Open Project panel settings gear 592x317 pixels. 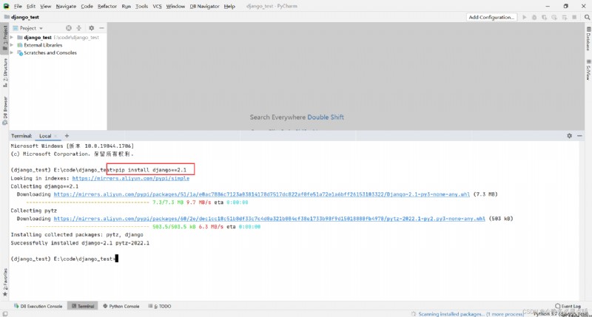(x=91, y=28)
